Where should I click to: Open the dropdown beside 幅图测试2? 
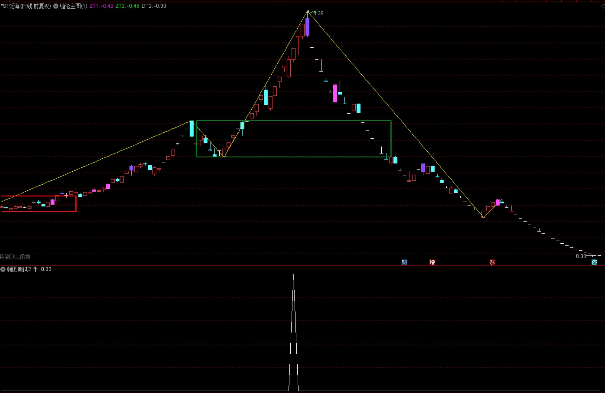3,269
